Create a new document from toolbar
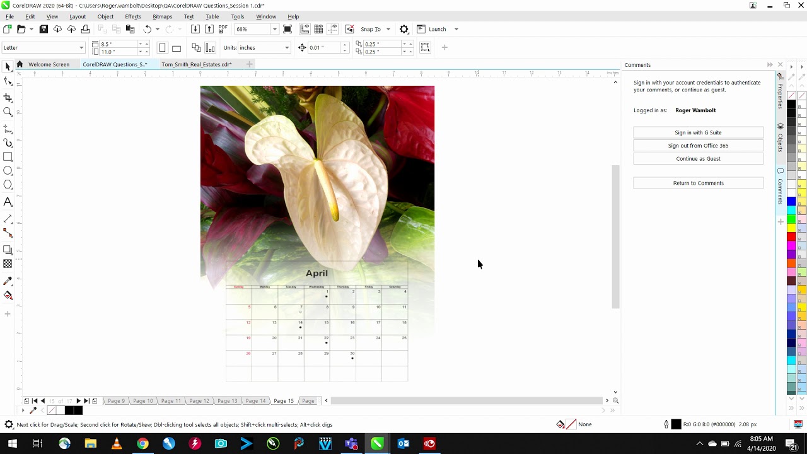This screenshot has height=454, width=807. 8,29
